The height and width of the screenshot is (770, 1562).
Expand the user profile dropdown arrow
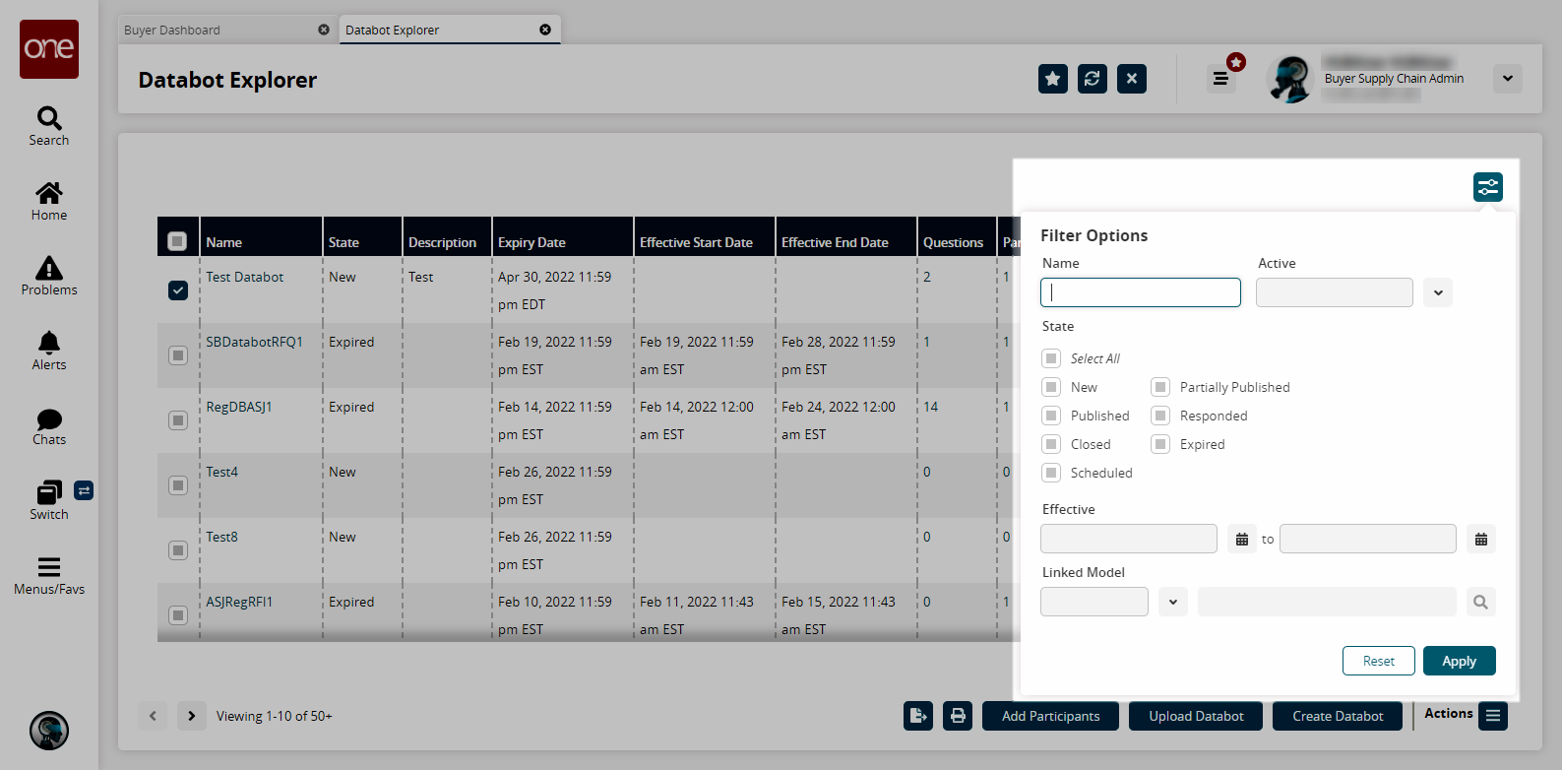tap(1507, 79)
